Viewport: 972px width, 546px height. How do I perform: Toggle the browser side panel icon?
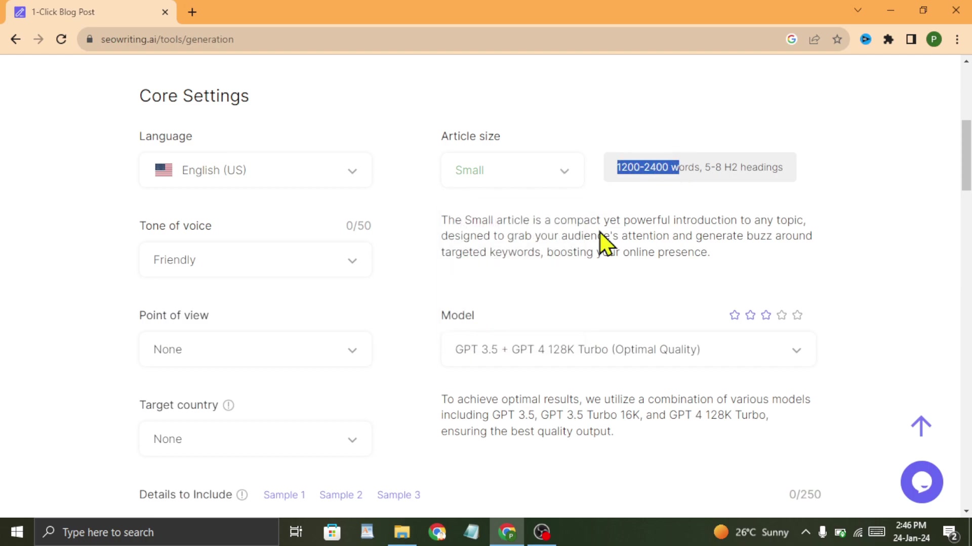coord(911,39)
